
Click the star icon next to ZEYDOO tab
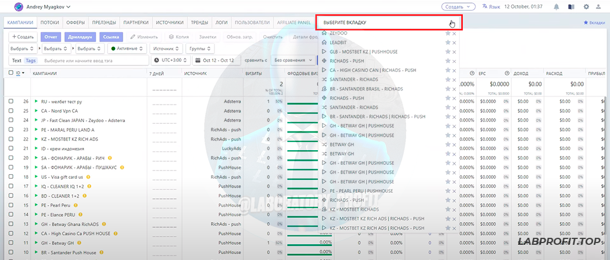tap(448, 33)
